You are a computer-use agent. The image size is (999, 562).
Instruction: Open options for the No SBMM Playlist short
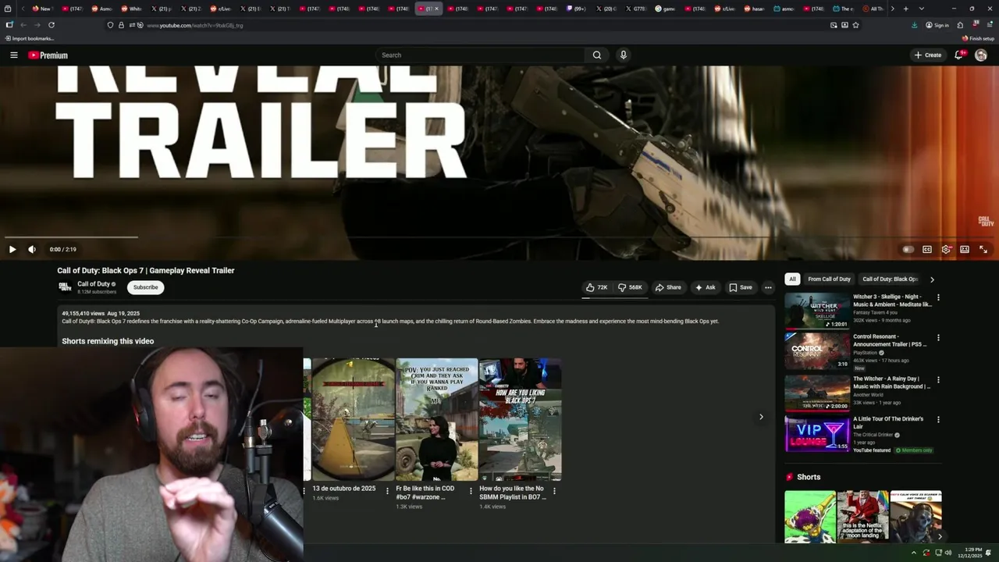pos(554,491)
